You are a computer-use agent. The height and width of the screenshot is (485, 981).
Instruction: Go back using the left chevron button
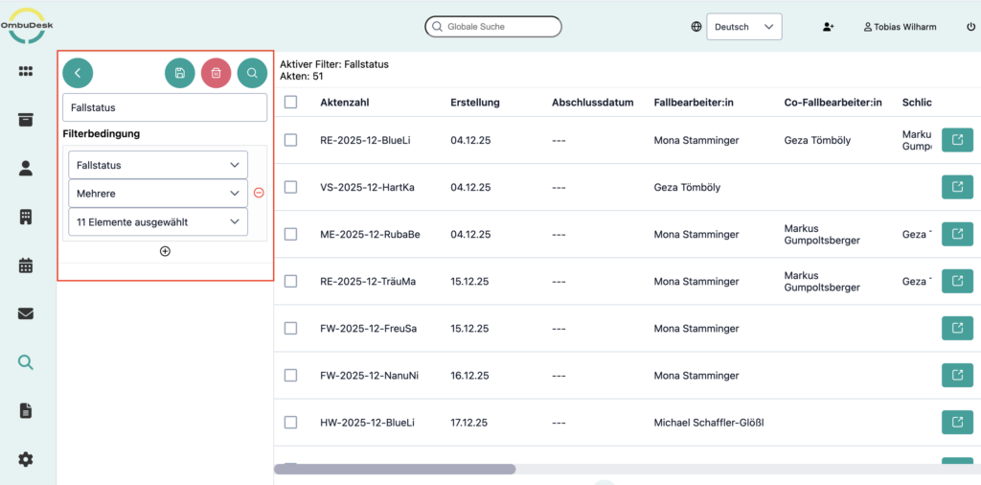pos(78,73)
